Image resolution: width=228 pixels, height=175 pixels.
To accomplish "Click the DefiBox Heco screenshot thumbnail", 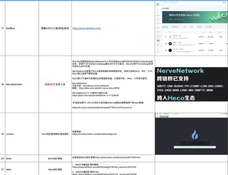I will tap(192, 28).
